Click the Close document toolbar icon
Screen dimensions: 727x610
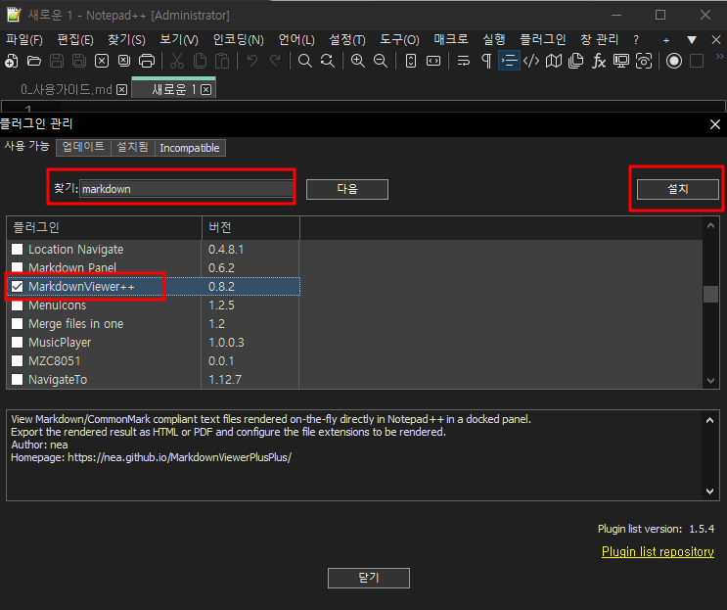pyautogui.click(x=102, y=61)
